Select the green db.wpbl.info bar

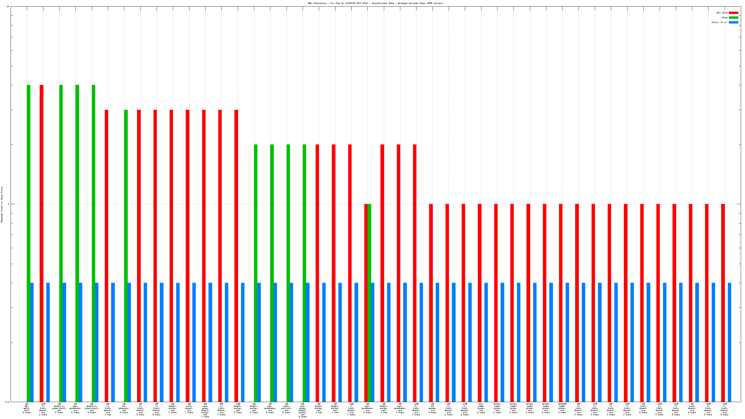coord(28,243)
